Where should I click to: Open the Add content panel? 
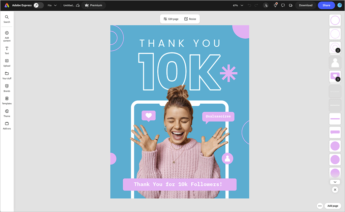point(6,35)
